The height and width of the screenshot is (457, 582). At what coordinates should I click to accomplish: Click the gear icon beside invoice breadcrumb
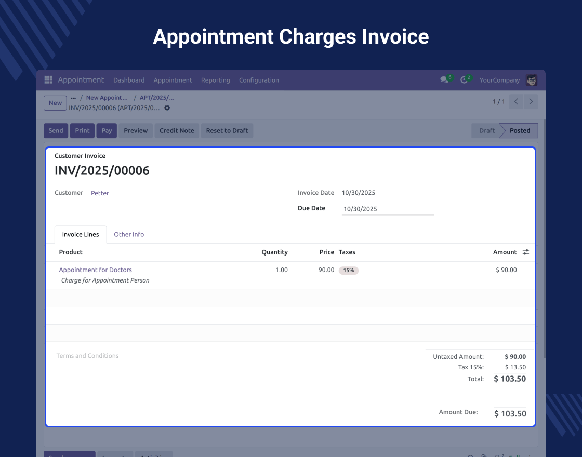pos(167,108)
